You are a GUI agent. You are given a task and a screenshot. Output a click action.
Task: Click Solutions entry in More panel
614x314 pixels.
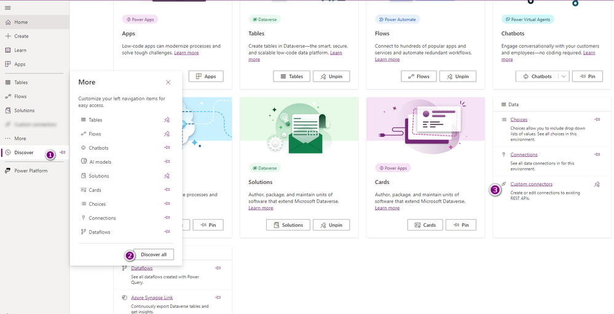[99, 176]
